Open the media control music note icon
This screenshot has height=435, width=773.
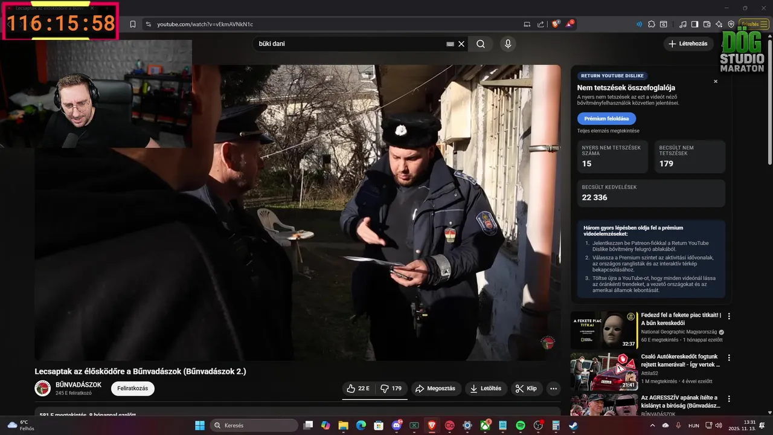[683, 24]
